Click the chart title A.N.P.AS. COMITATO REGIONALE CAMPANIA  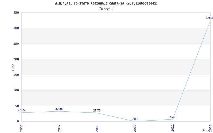(x=106, y=3)
